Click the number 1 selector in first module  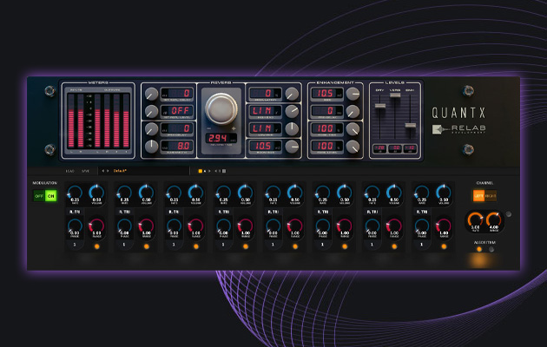[75, 245]
